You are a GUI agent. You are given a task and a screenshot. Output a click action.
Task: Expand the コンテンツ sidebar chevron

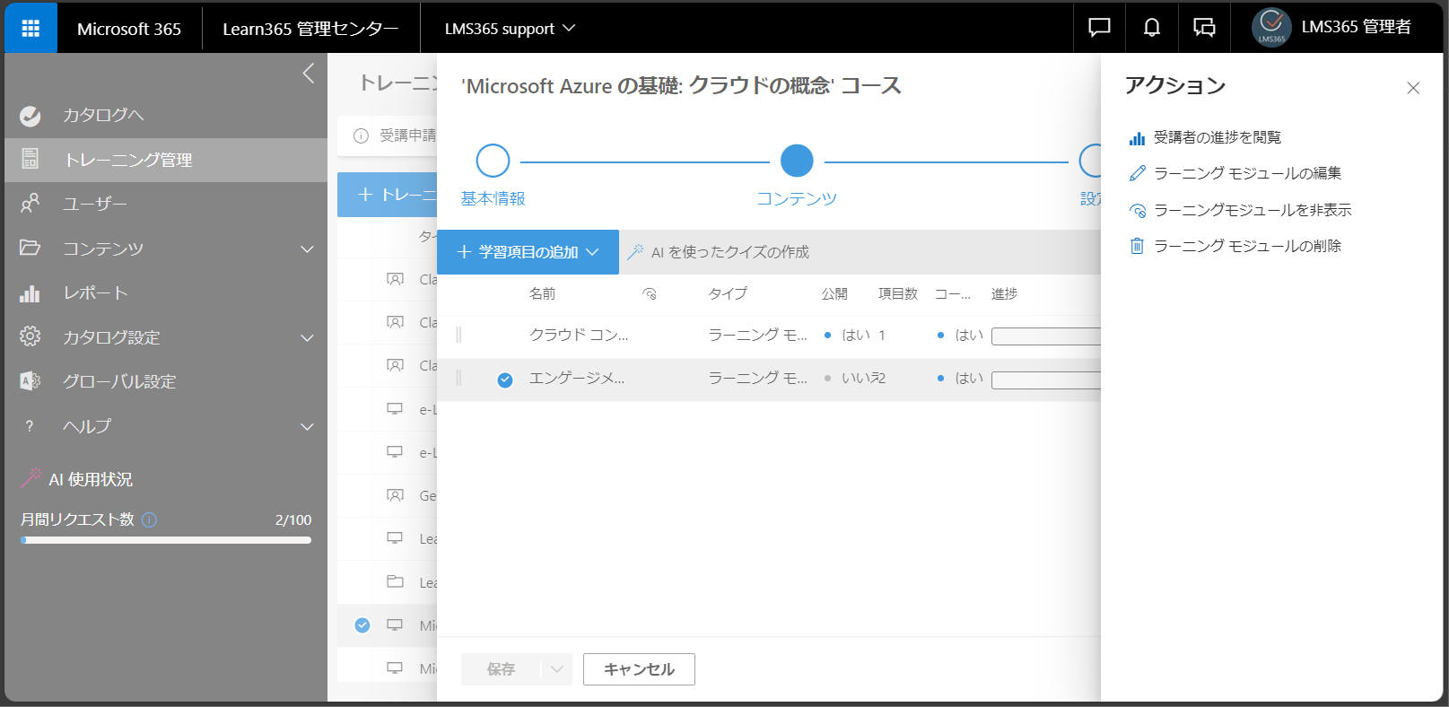[x=307, y=249]
